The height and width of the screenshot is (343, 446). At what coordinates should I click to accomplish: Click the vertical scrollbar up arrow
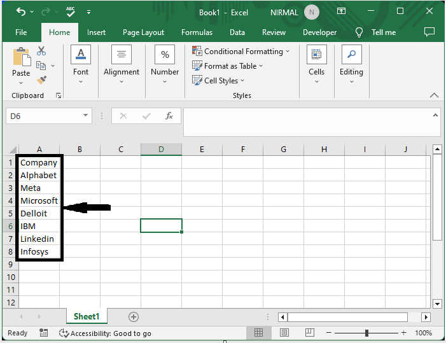[437, 149]
